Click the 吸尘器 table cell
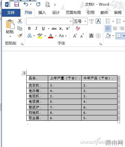Viewport: 125px width, 147px height. pos(37,118)
